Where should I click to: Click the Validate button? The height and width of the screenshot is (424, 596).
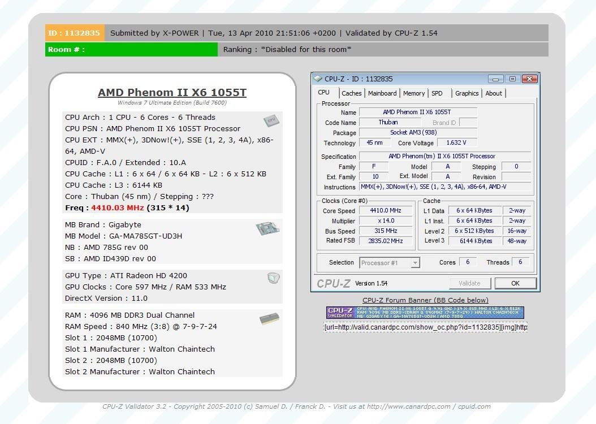[x=469, y=283]
